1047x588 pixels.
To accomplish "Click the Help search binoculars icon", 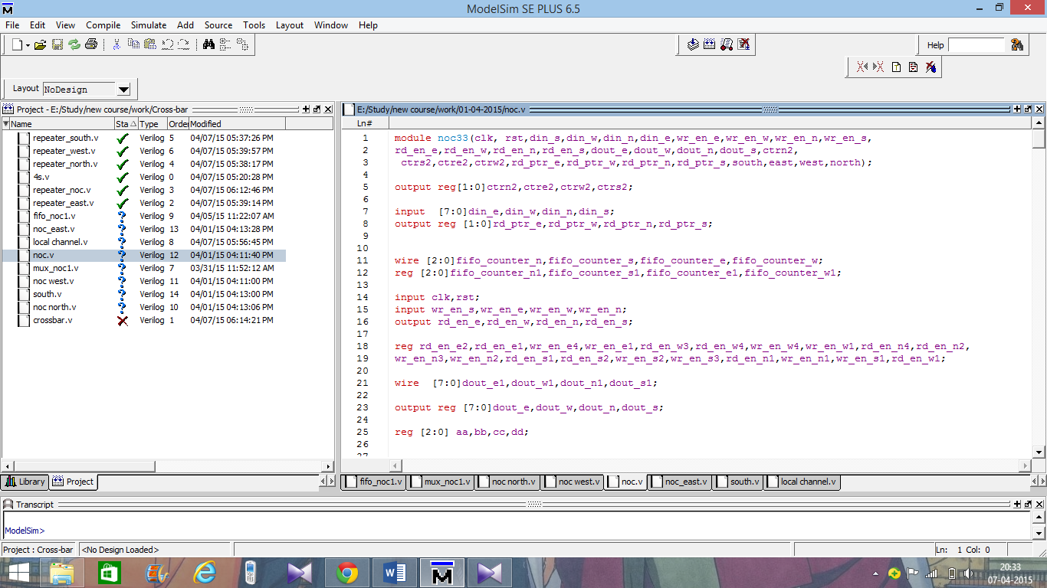I will click(1017, 45).
